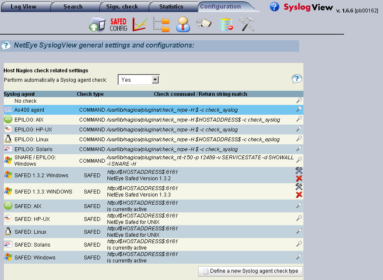Click the magnifier for SAFED: Linux
Image resolution: width=383 pixels, height=280 pixels.
pyautogui.click(x=299, y=231)
